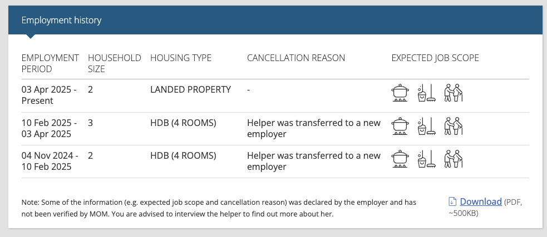Click cooking pot icon in current employment row
This screenshot has height=237, width=547.
click(400, 93)
